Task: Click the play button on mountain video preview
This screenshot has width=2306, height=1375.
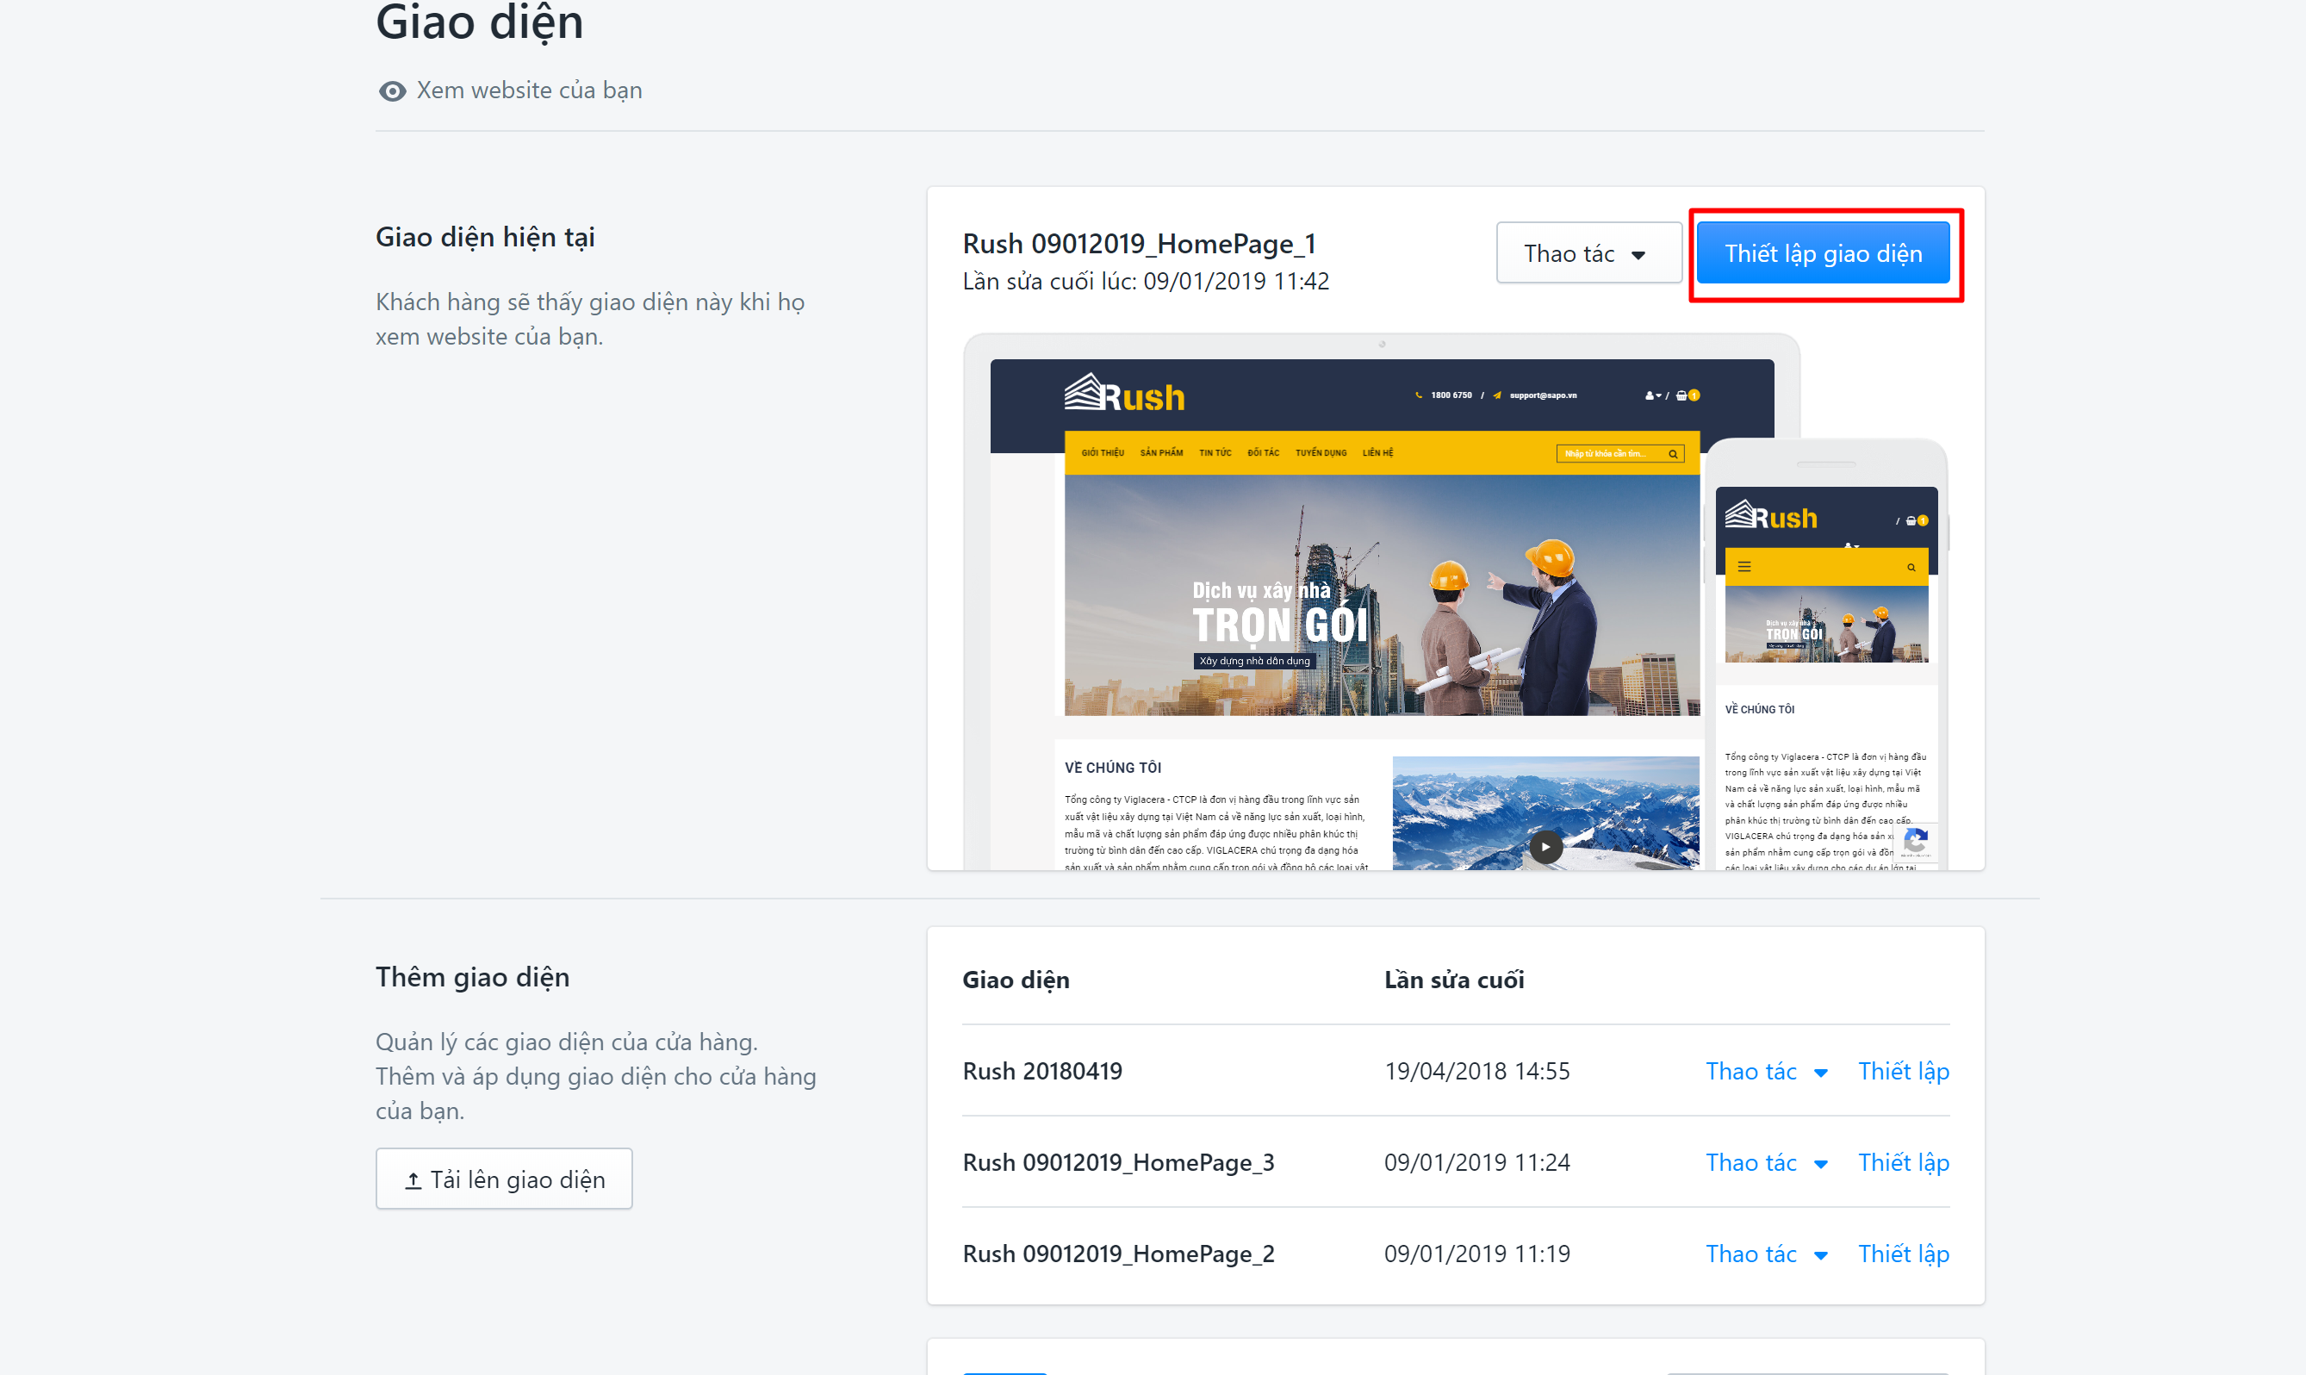Action: [x=1545, y=846]
